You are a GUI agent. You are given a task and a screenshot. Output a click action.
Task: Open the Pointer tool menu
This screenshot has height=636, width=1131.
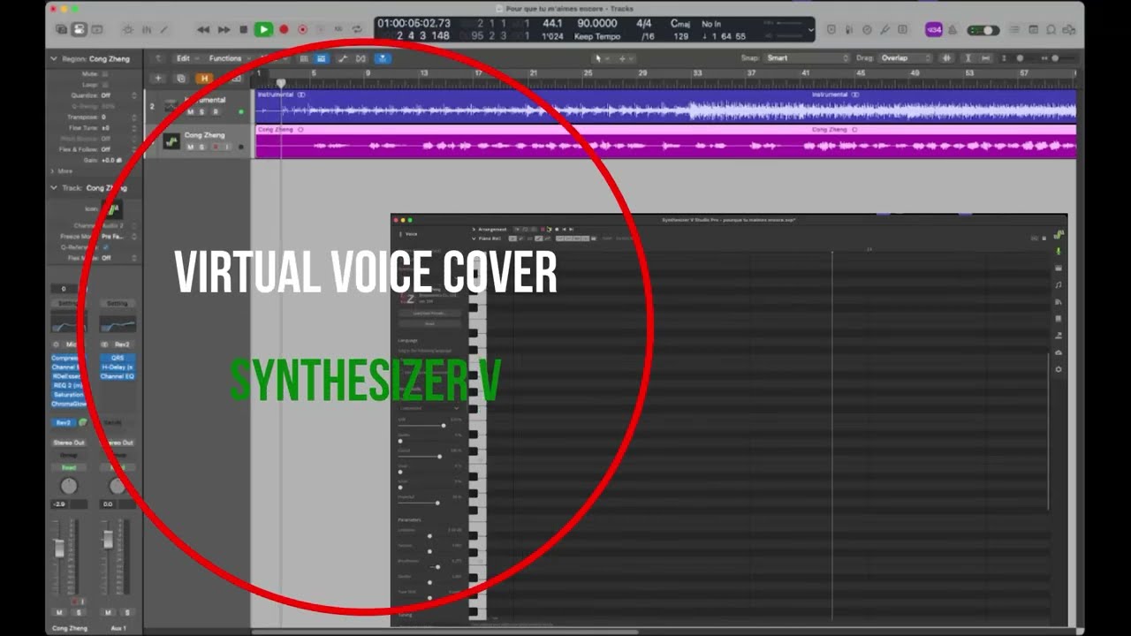click(601, 58)
